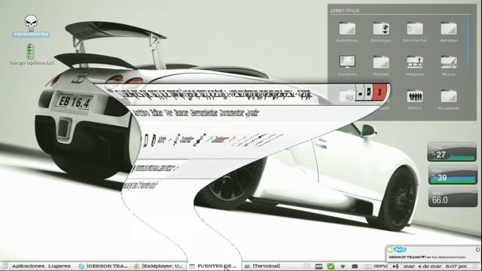Open the clock showing mar 4 de mar 6:07 pm
The image size is (482, 271).
435,266
